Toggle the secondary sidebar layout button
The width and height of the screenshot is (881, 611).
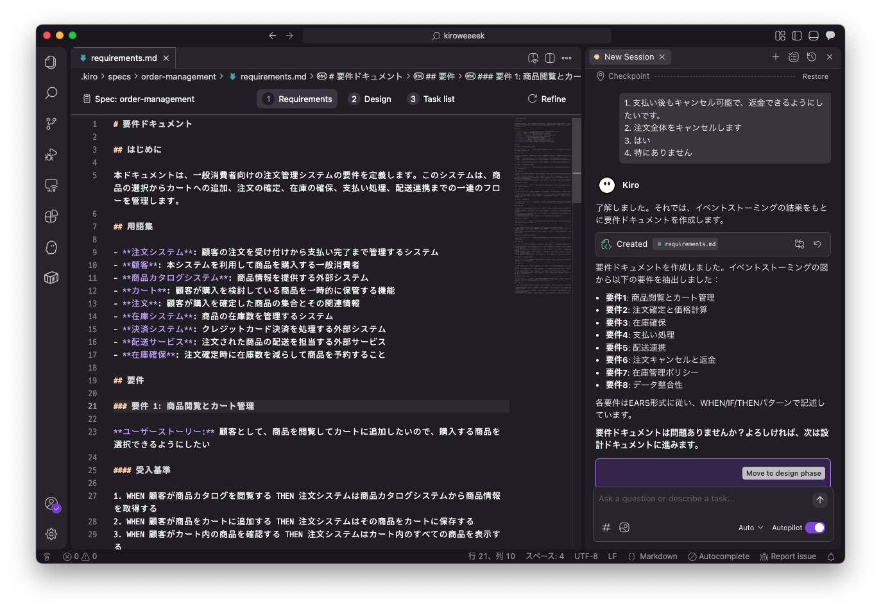coord(797,36)
